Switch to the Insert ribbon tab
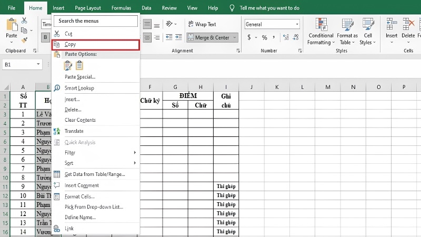The width and height of the screenshot is (421, 237). pyautogui.click(x=58, y=8)
